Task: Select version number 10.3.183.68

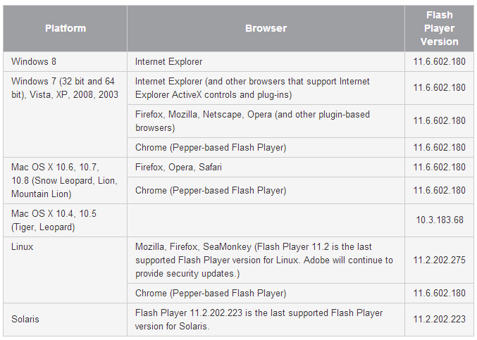Action: (x=439, y=220)
